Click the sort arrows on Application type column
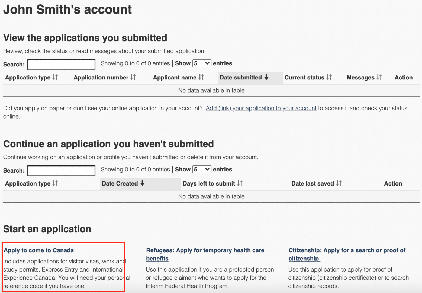The width and height of the screenshot is (422, 293). 55,77
